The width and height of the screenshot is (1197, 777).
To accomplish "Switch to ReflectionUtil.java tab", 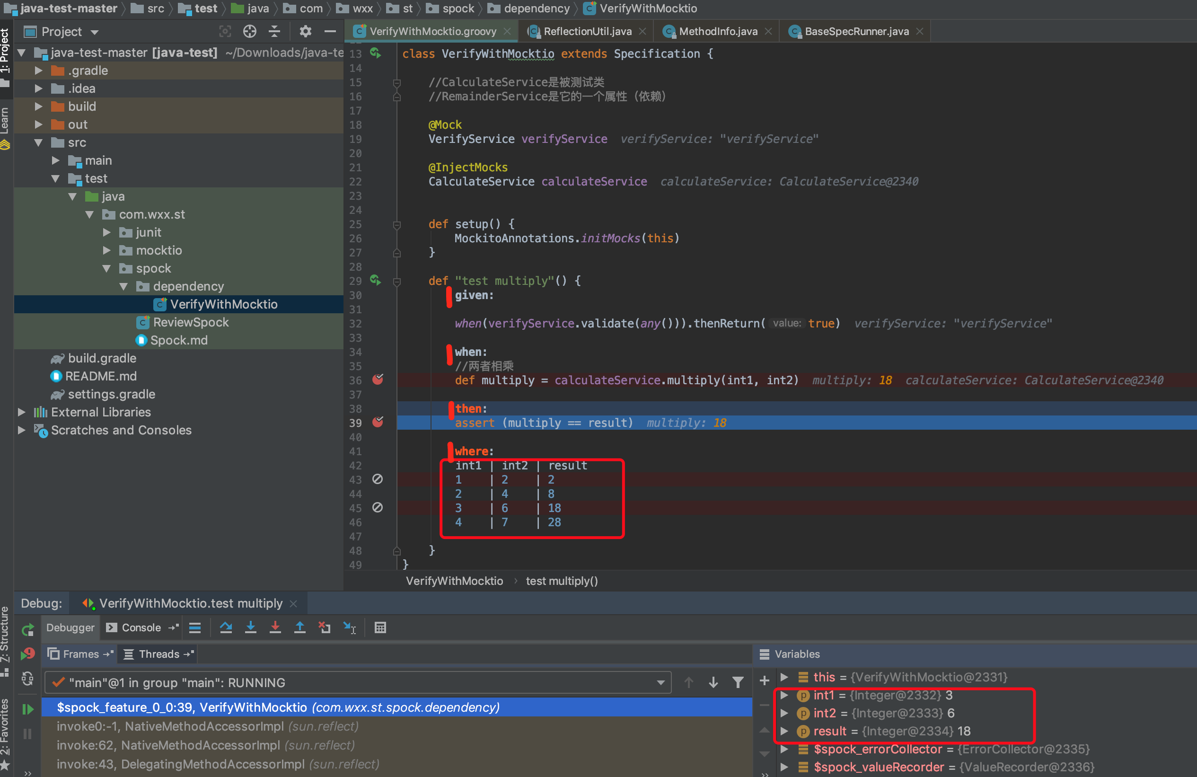I will (x=587, y=31).
